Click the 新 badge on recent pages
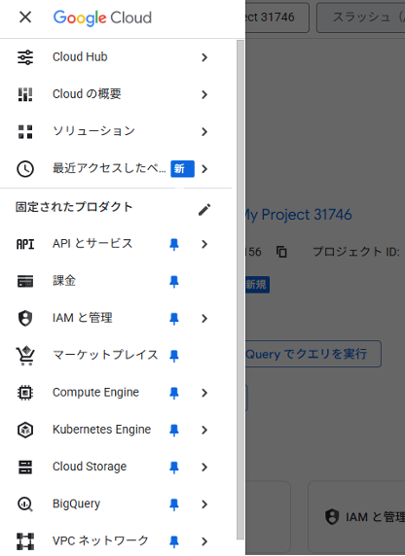Image resolution: width=405 pixels, height=556 pixels. 183,169
